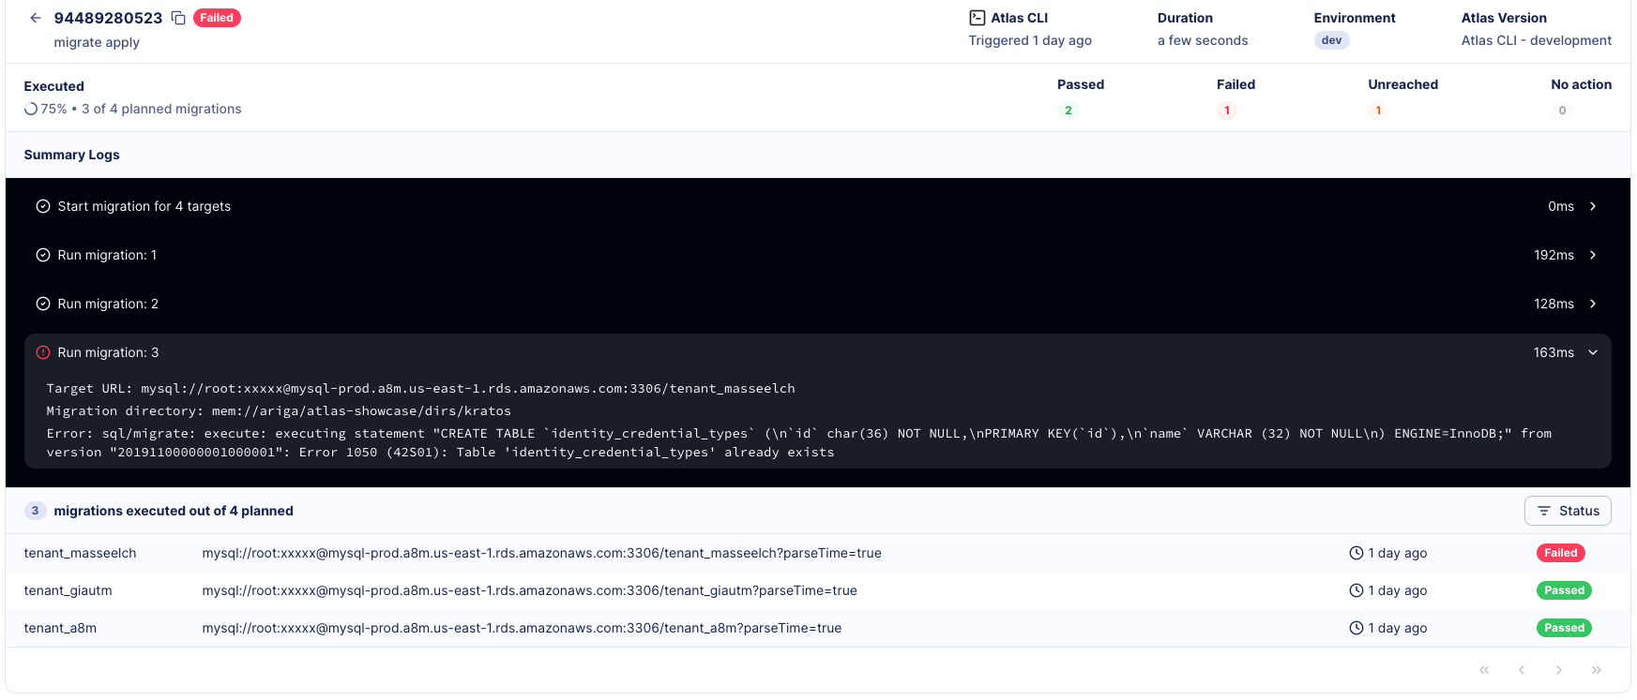Screen dimensions: 1637x700
Task: Click the Atlas CLI terminal icon
Action: [978, 18]
